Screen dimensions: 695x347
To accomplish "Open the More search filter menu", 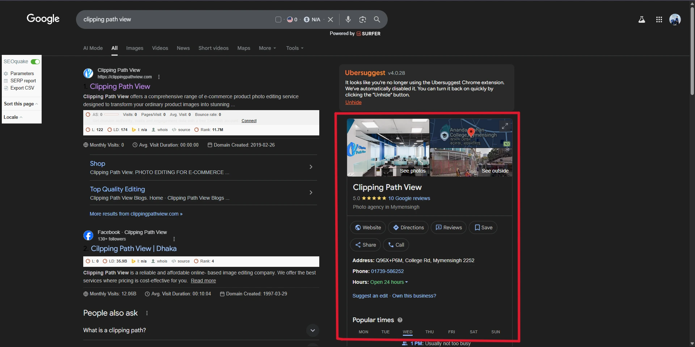I will coord(267,48).
